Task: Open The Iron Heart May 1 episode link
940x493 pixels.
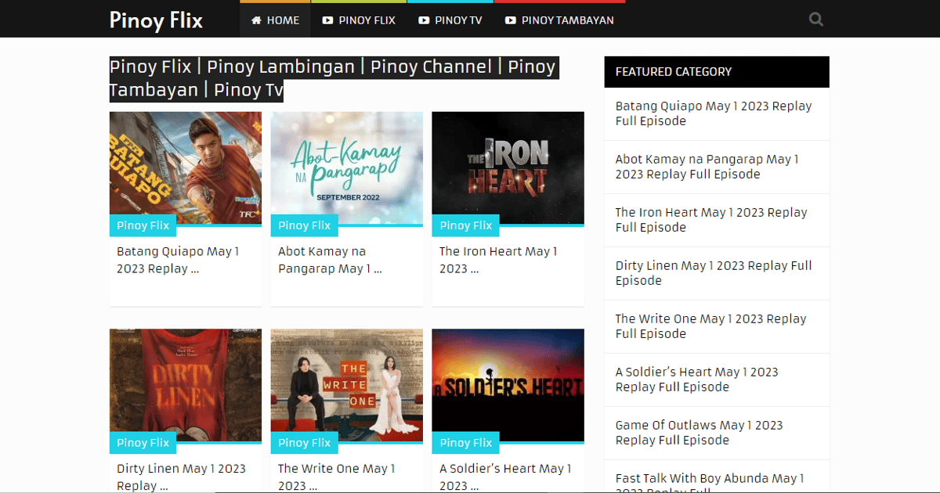Action: tap(498, 260)
